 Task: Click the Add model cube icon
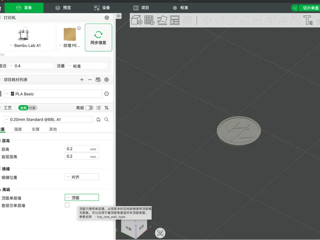coord(136,20)
